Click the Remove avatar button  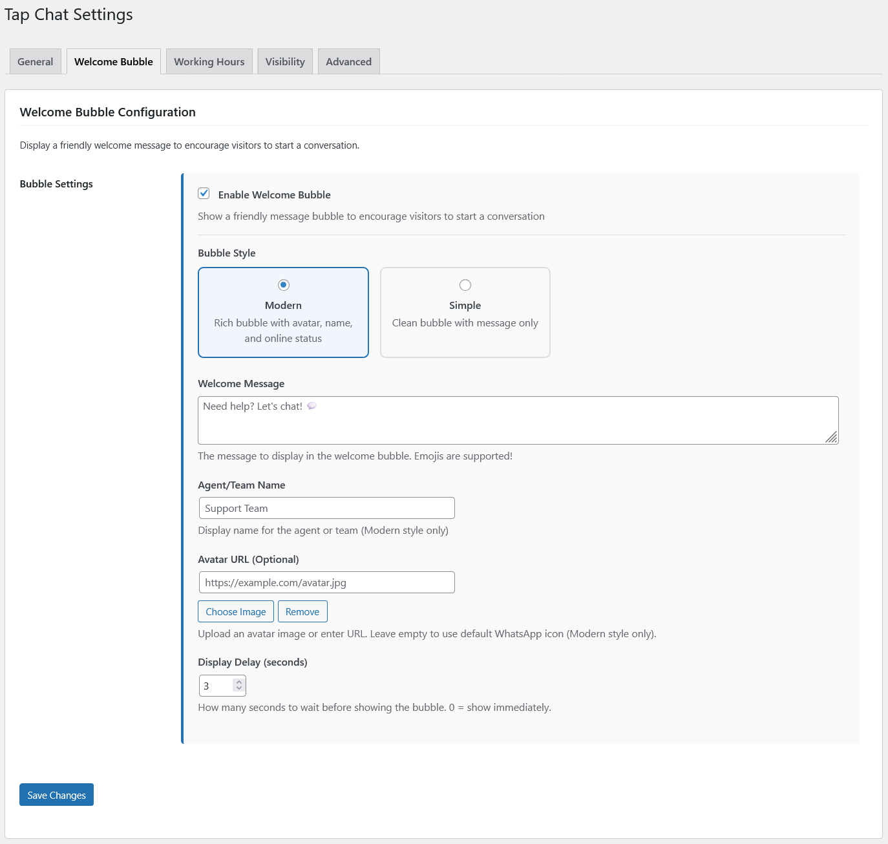(x=302, y=611)
